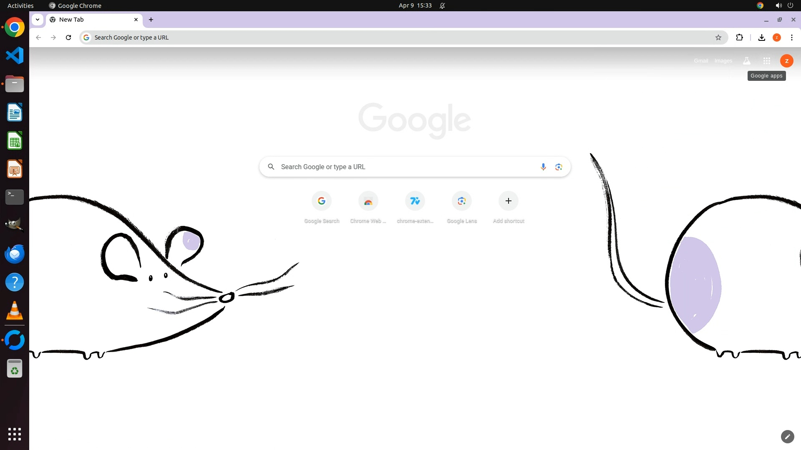This screenshot has width=801, height=450.
Task: Click the Add shortcut button
Action: click(x=508, y=201)
